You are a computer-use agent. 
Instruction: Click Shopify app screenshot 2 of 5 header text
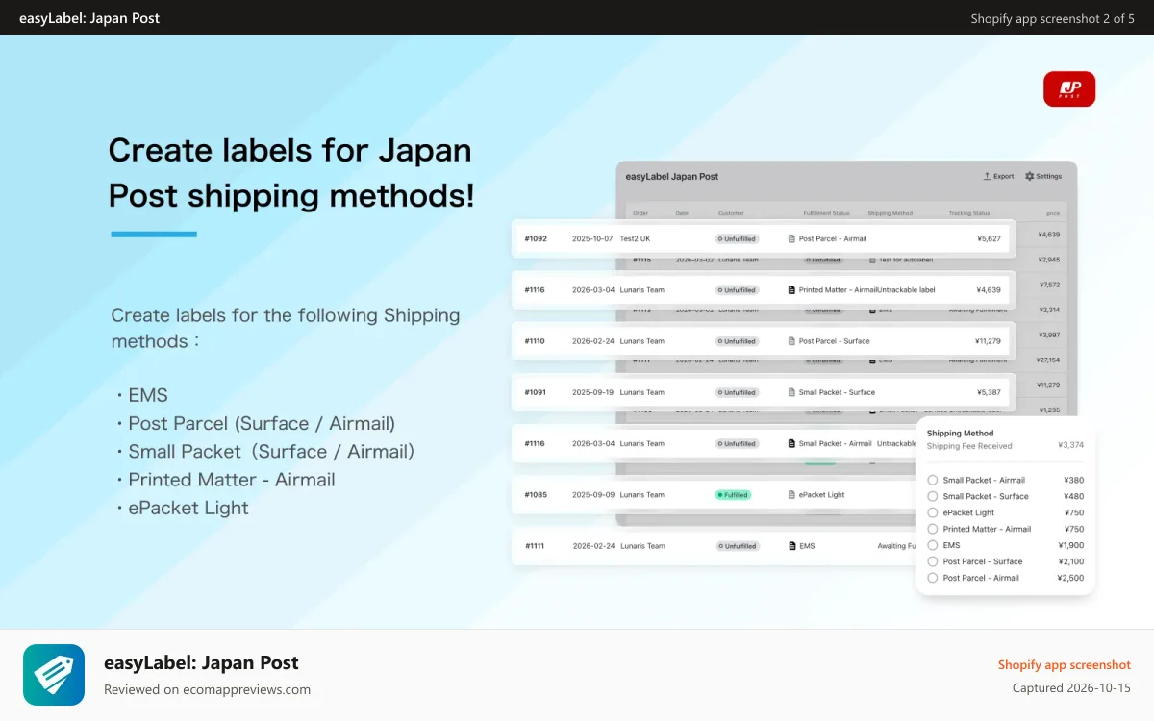coord(1052,18)
